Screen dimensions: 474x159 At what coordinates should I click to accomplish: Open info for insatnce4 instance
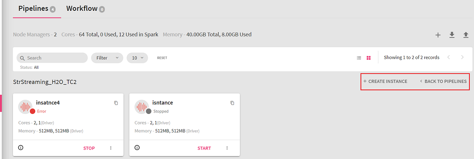click(x=21, y=148)
